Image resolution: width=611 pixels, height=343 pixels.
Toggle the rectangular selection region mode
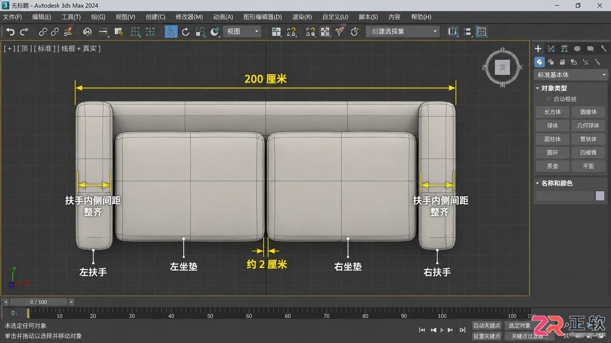click(135, 32)
